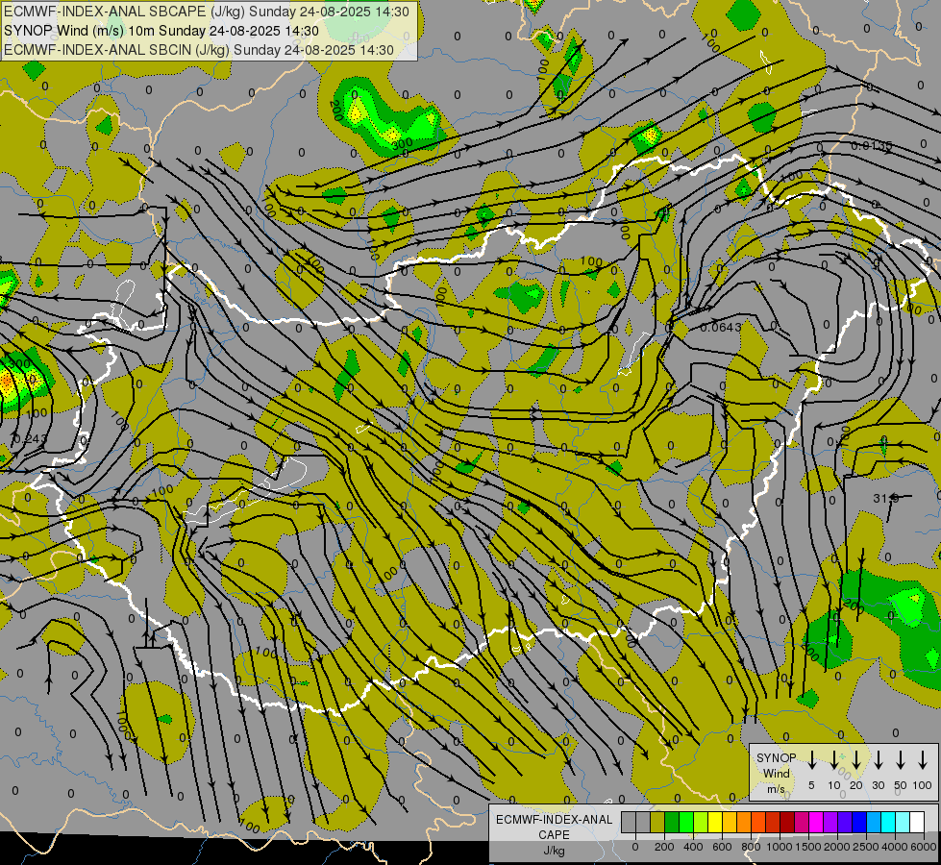Click the 10 m/s wind arrow in SYNOP legend

tap(833, 760)
